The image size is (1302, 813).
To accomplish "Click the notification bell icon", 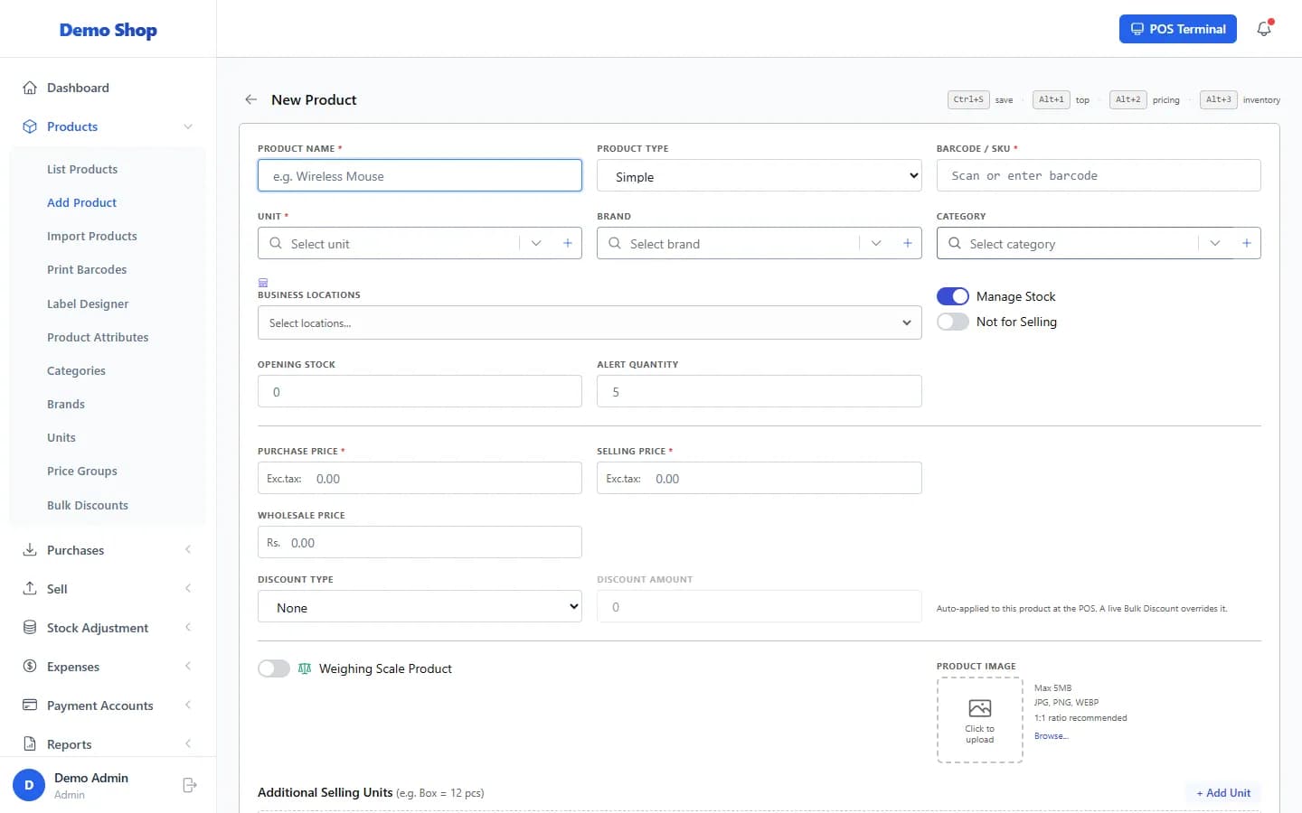I will 1264,29.
